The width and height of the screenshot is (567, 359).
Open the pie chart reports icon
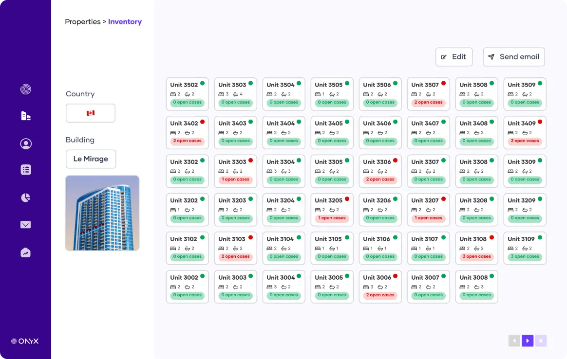coord(25,197)
